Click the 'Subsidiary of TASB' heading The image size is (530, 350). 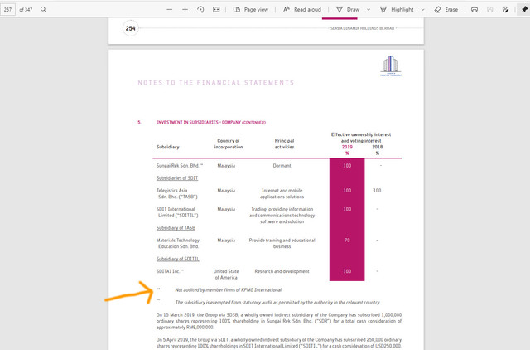tap(176, 228)
